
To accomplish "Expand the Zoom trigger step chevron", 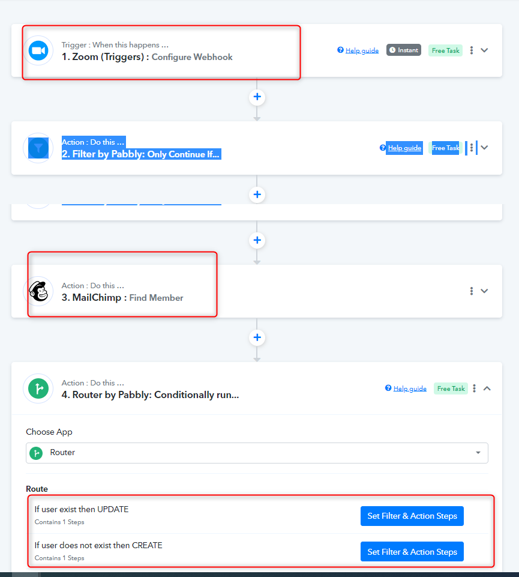I will tap(485, 50).
